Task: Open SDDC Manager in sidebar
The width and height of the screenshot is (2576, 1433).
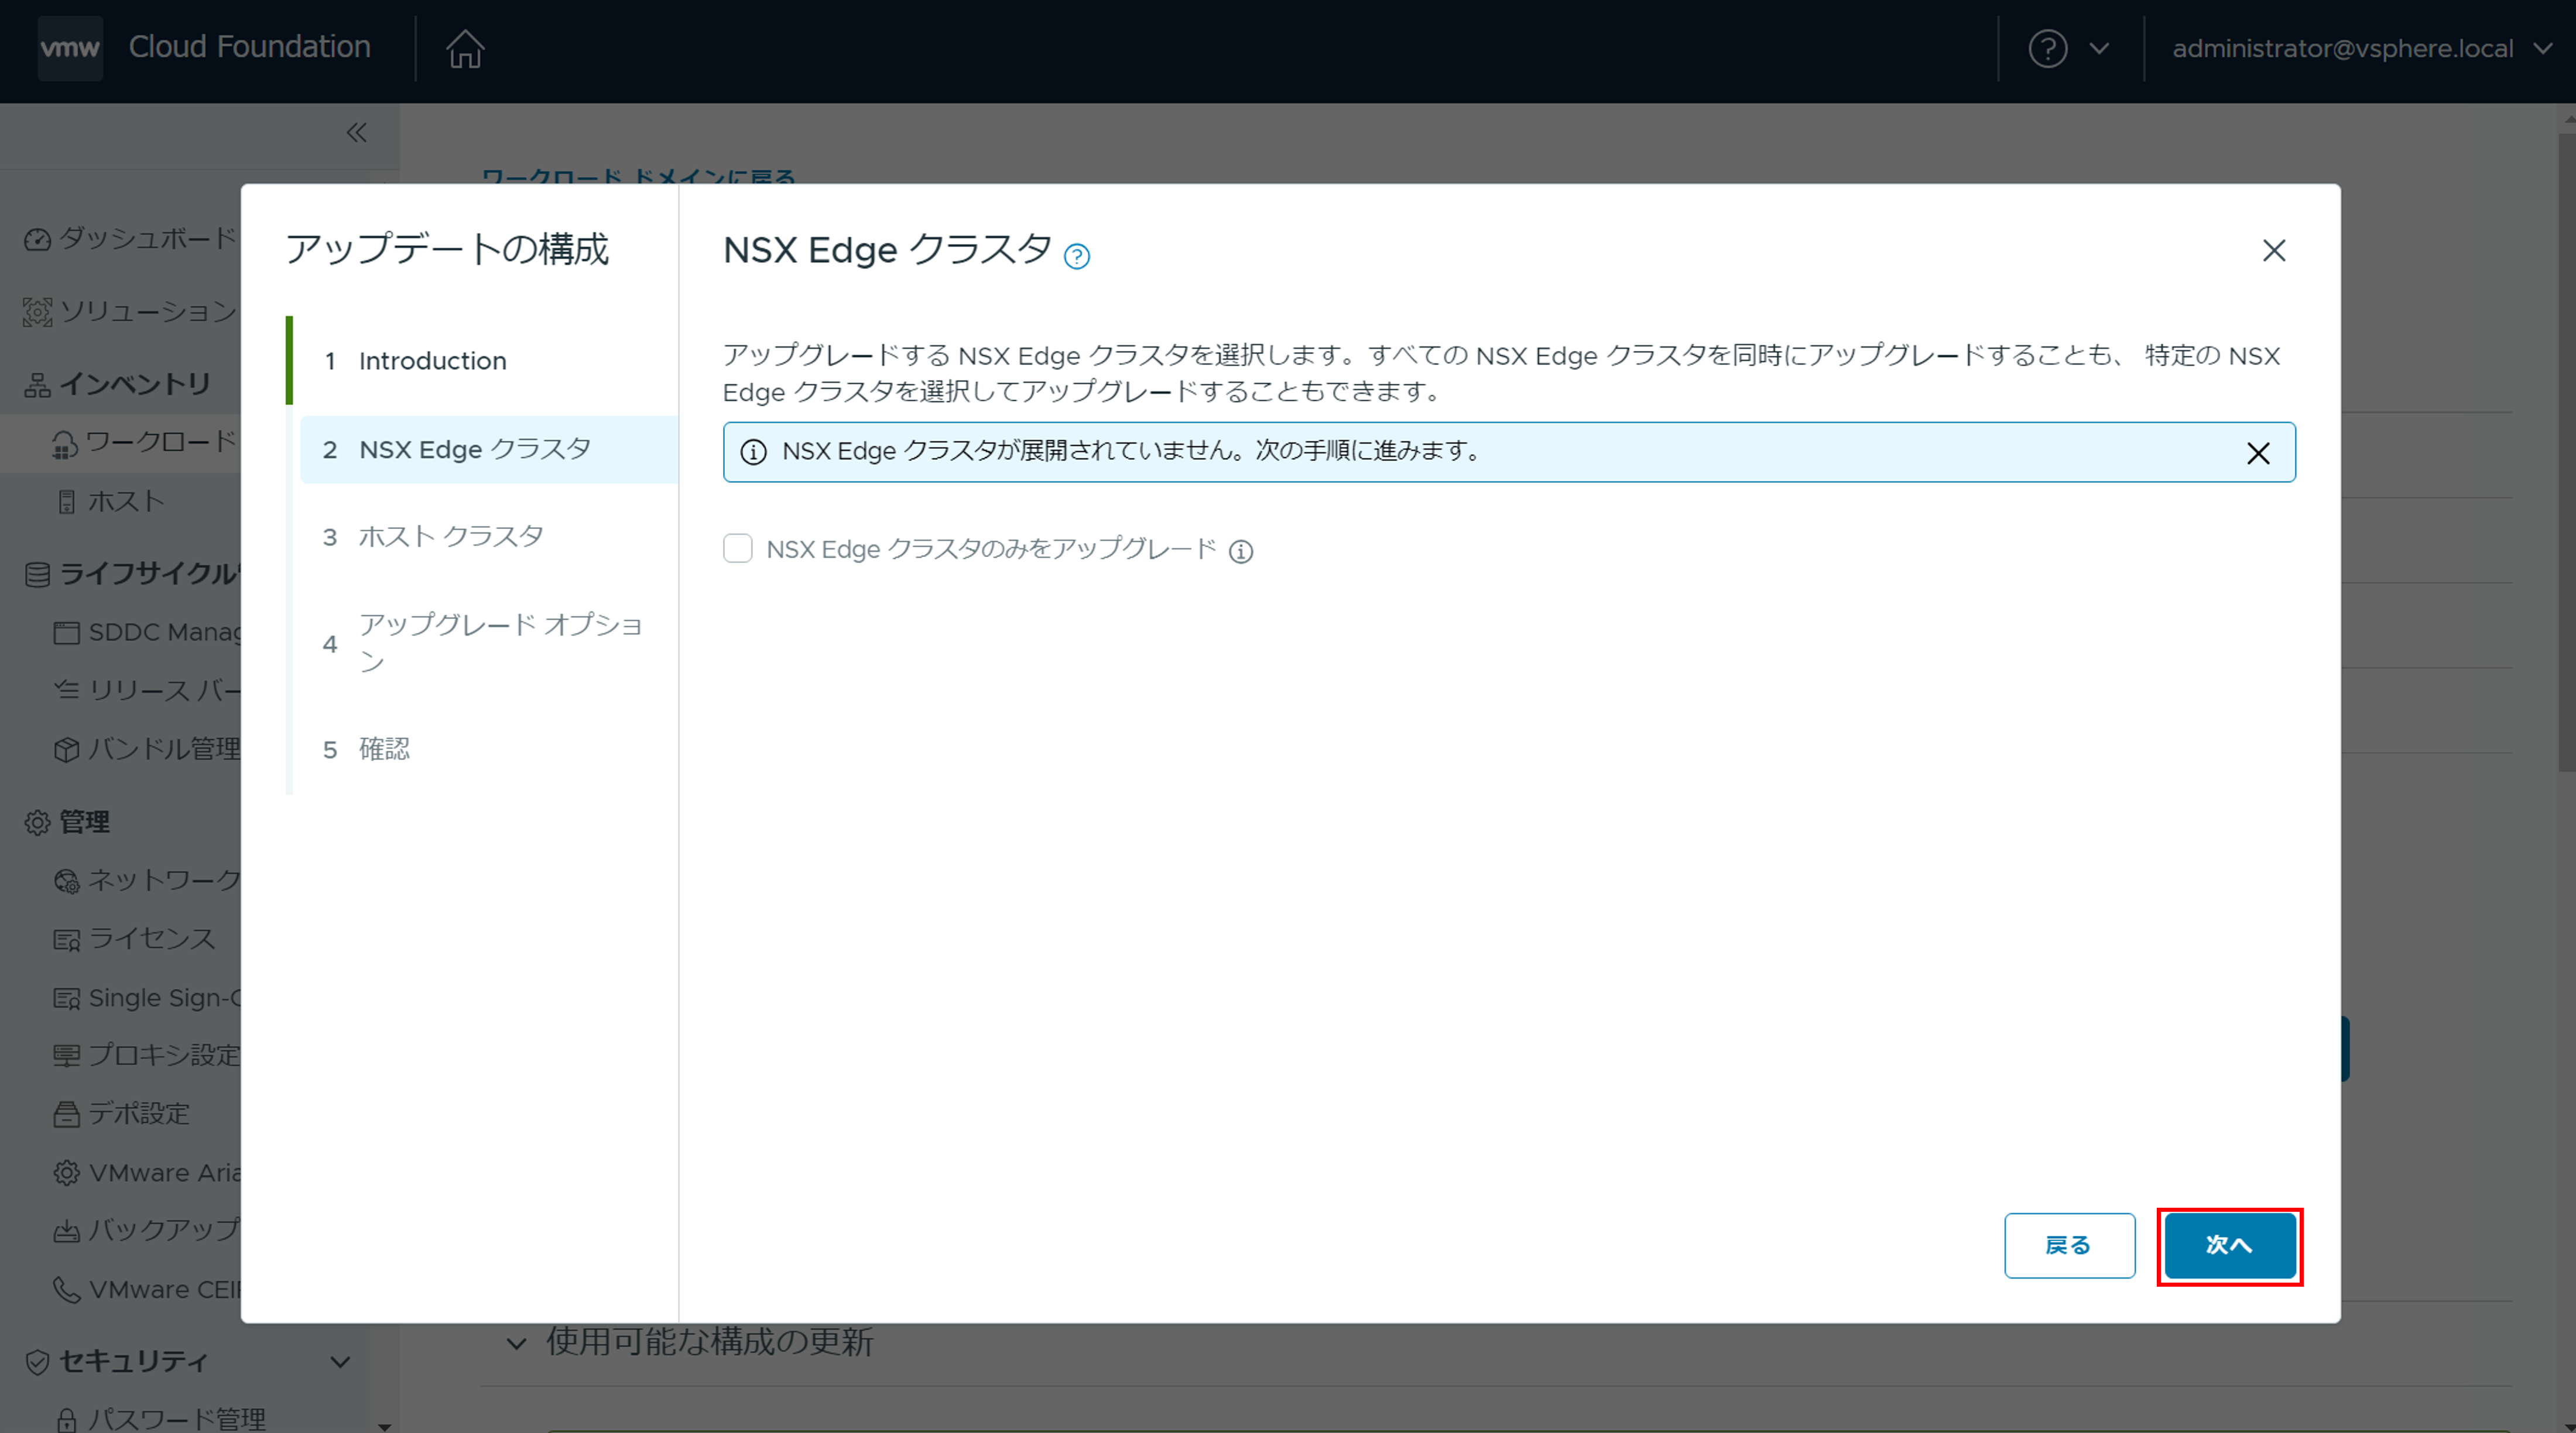Action: (147, 631)
